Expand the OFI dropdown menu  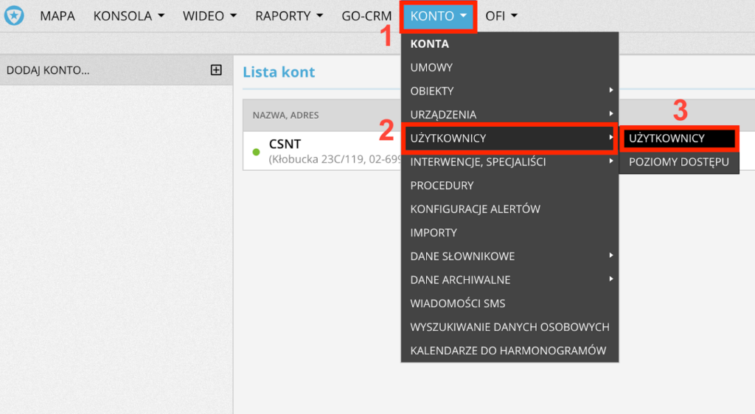click(x=501, y=16)
